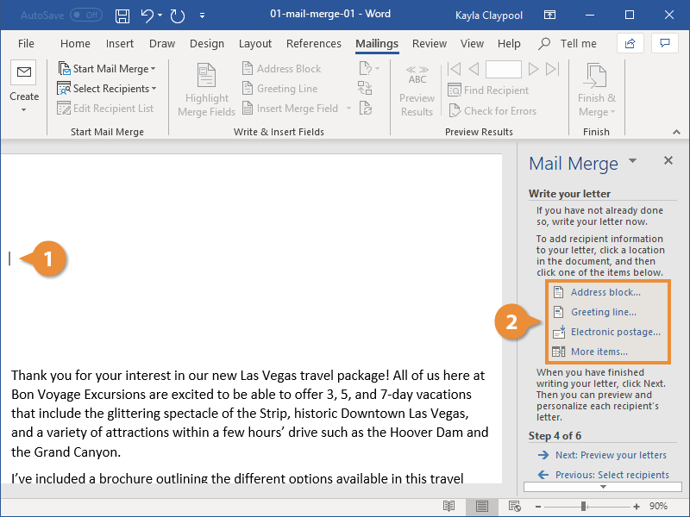
Task: Click the Save icon on Quick Access Toolbar
Action: (122, 15)
